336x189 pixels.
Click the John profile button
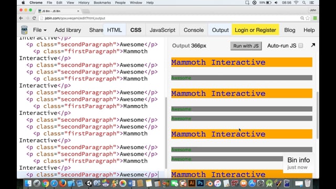(x=313, y=10)
